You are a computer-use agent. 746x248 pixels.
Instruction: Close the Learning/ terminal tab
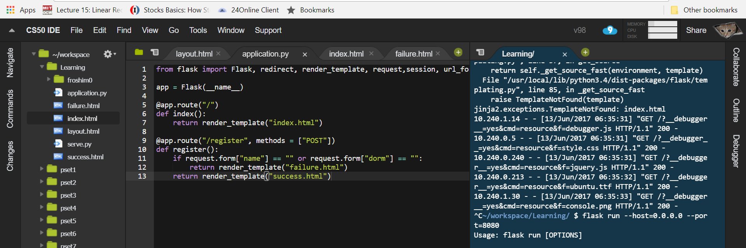point(565,54)
